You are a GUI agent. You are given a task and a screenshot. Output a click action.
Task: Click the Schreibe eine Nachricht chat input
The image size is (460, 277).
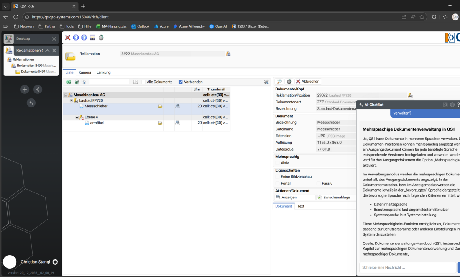[408, 267]
